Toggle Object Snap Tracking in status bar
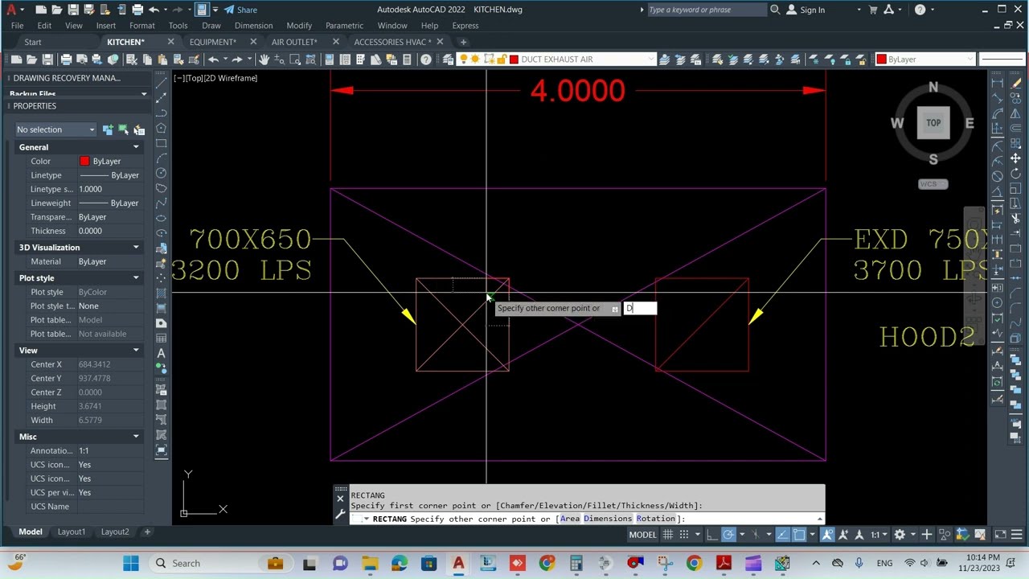The image size is (1029, 579). click(782, 535)
